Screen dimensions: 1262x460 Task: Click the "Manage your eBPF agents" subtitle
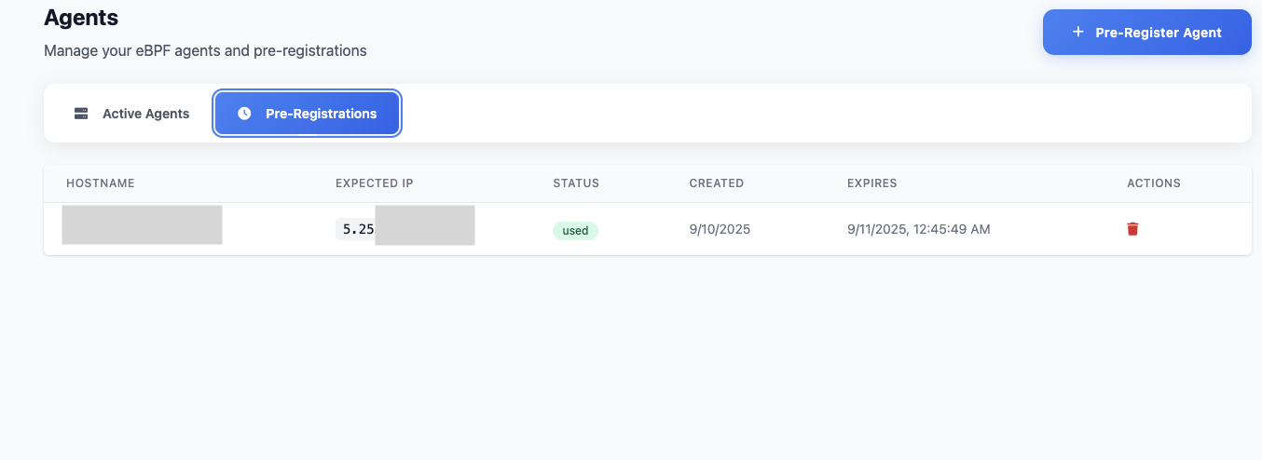coord(205,50)
